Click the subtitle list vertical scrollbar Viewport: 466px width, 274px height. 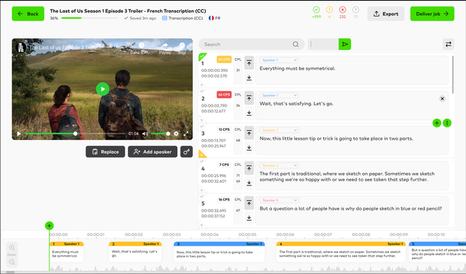(453, 74)
